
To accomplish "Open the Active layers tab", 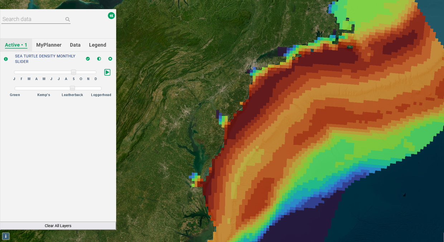I will [x=16, y=45].
